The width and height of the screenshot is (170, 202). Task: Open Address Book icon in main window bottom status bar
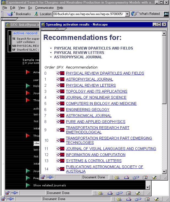coord(147,199)
